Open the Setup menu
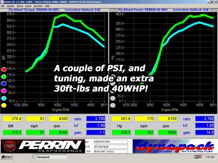Image resolution: width=218 pixels, height=163 pixels. (x=20, y=6)
